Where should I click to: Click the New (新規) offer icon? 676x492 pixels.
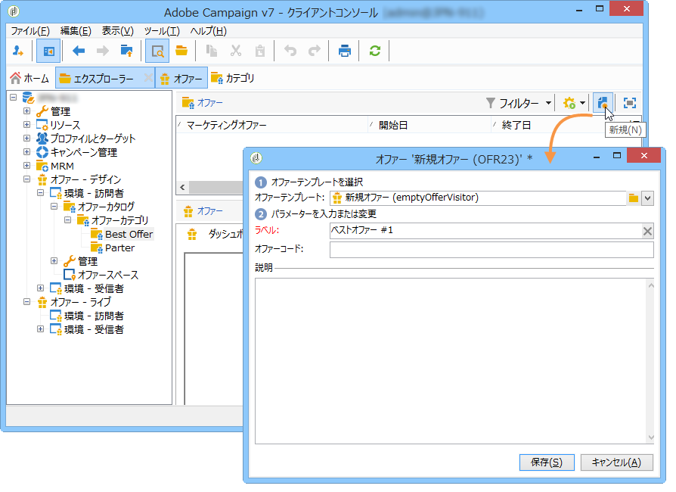tap(603, 103)
